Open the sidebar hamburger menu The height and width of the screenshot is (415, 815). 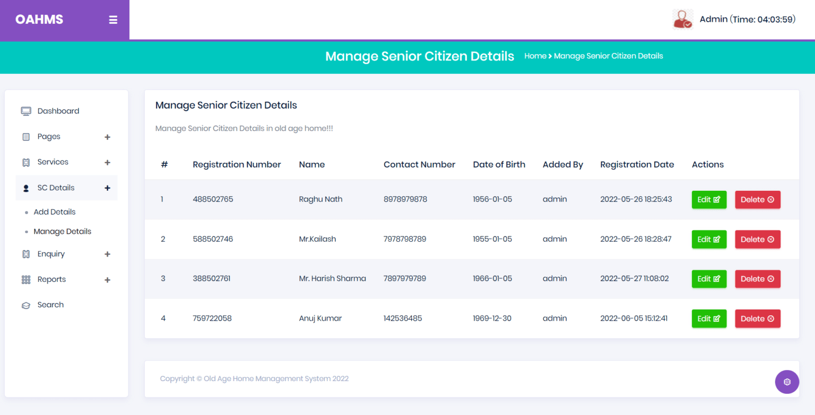113,20
